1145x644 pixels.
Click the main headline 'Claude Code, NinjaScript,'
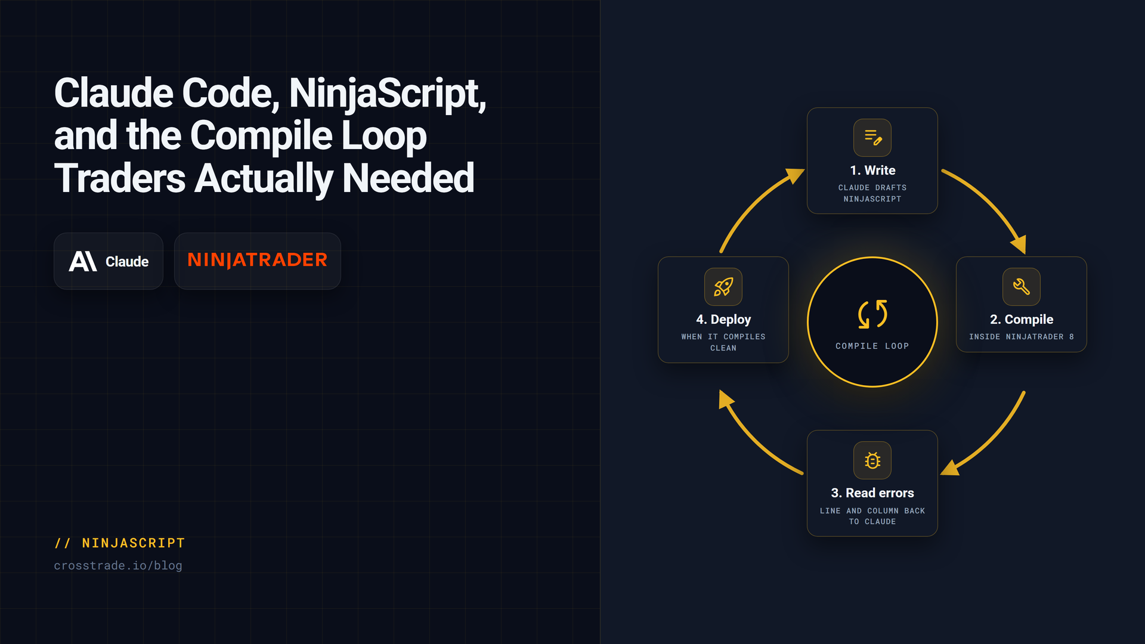coord(270,94)
